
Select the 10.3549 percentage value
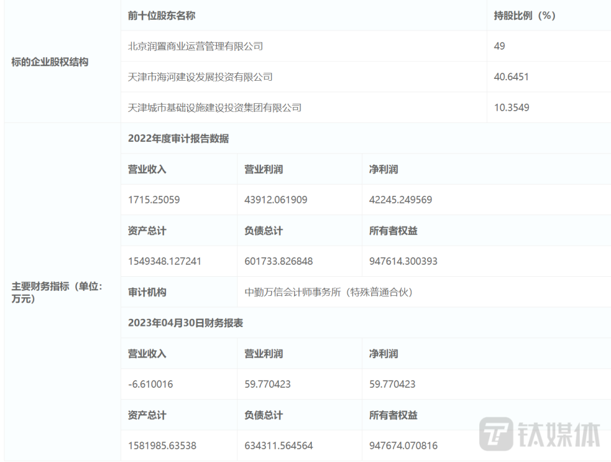tap(511, 107)
